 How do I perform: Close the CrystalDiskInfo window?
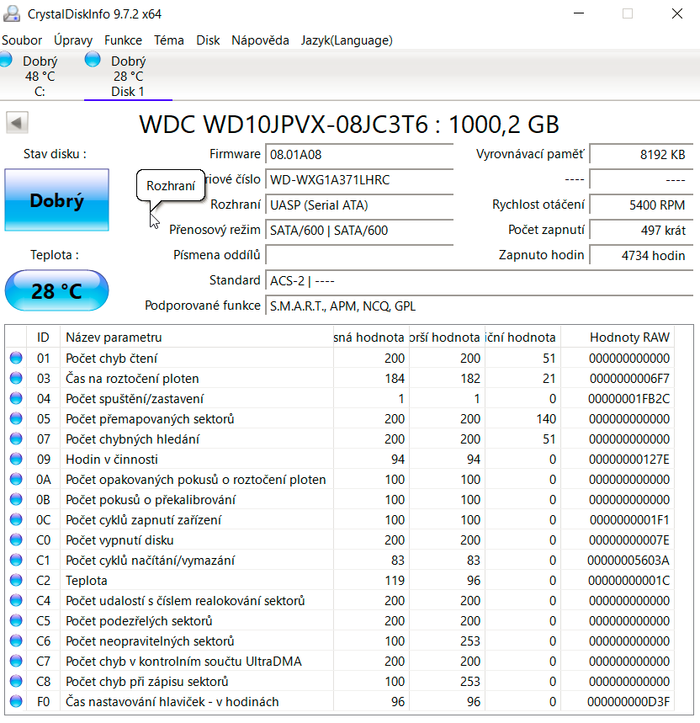coord(677,13)
